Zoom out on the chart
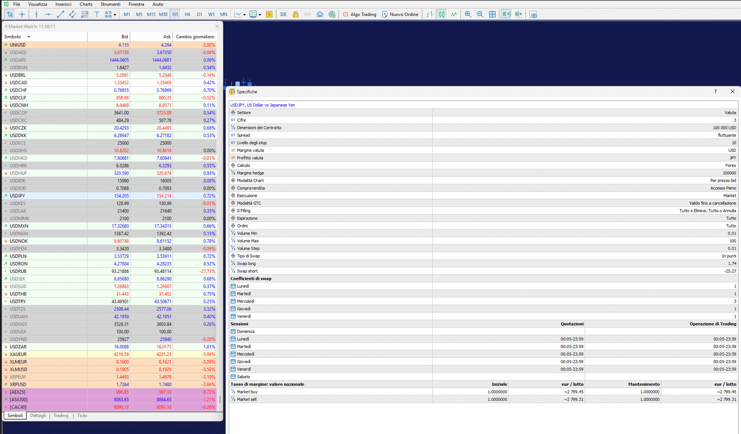The height and width of the screenshot is (434, 741). 480,14
